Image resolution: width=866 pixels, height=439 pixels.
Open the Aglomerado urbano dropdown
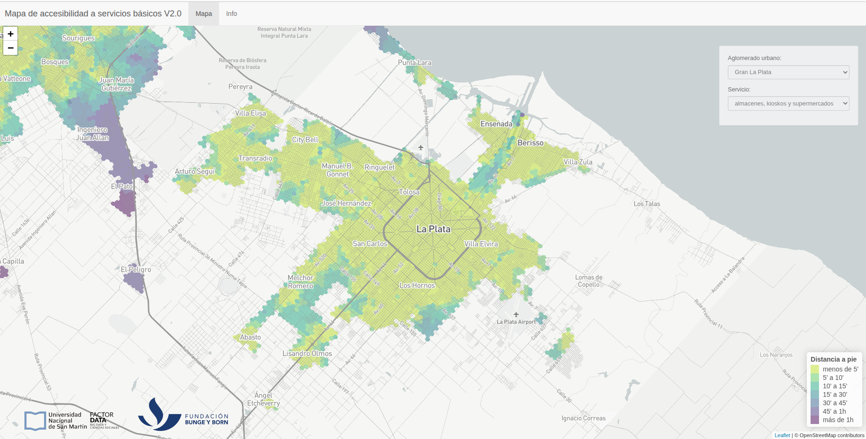coord(788,72)
